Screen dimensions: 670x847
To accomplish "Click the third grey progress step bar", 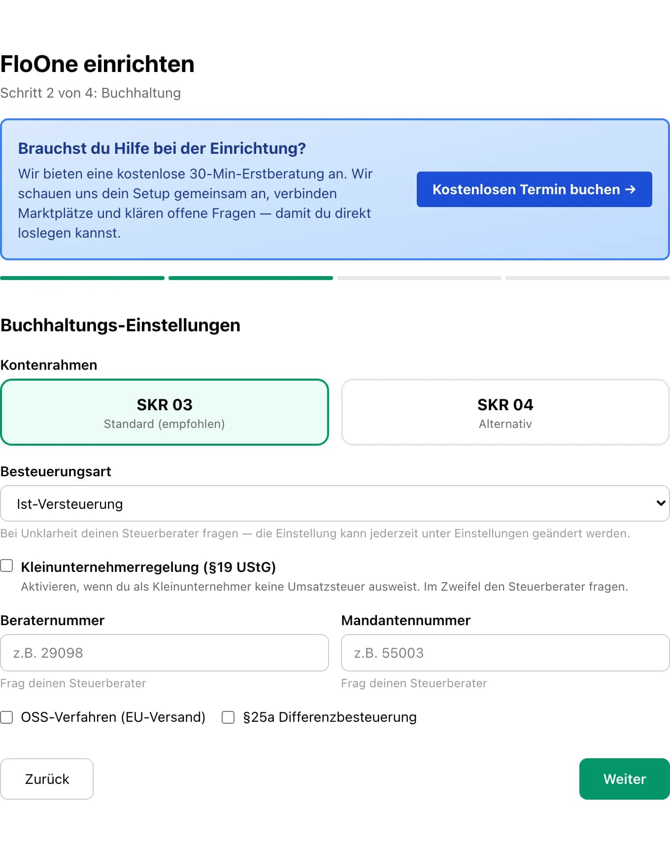I will point(419,278).
